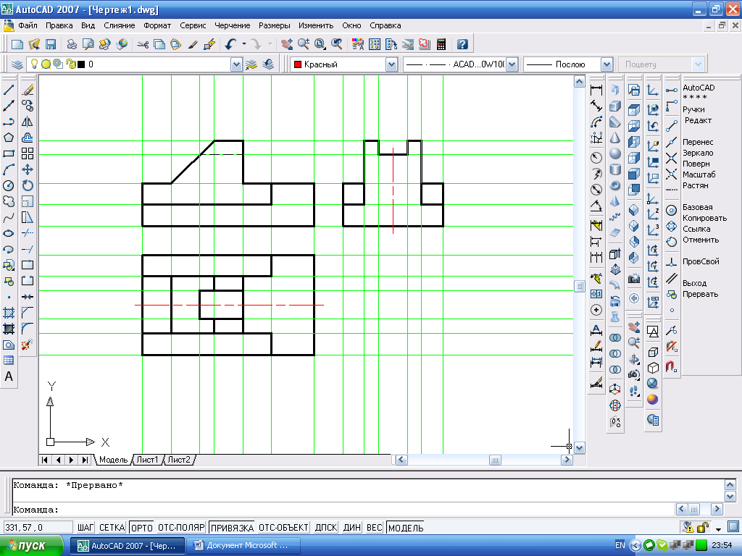Image resolution: width=742 pixels, height=556 pixels.
Task: Select the Polygon drawing tool
Action: click(9, 138)
